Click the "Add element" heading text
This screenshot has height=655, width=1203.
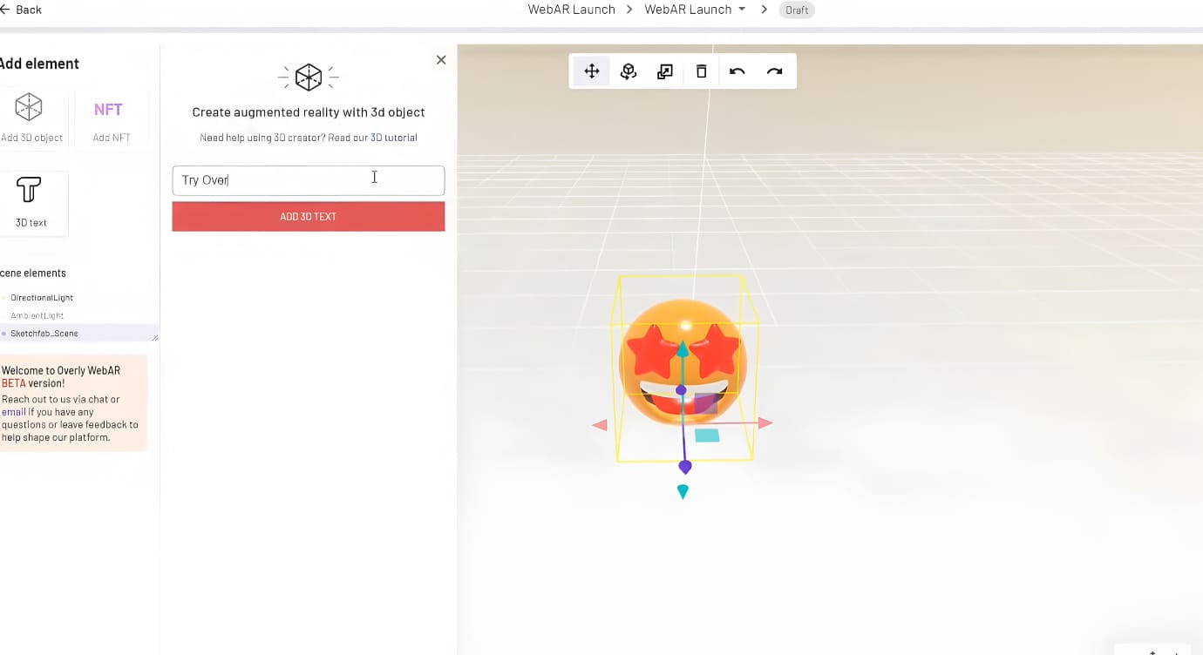[38, 64]
